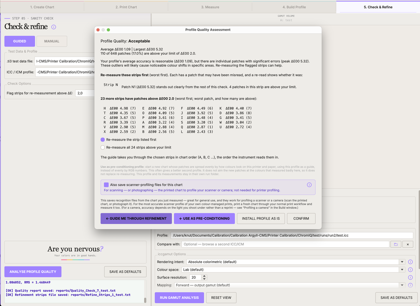Select the 5. Check & Refine tab
This screenshot has width=420, height=306.
click(378, 7)
